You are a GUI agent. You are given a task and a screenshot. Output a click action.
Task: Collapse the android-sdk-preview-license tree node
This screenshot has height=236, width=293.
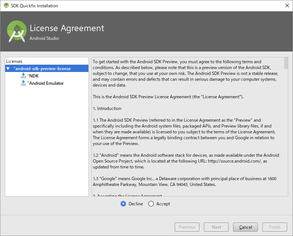click(8, 68)
